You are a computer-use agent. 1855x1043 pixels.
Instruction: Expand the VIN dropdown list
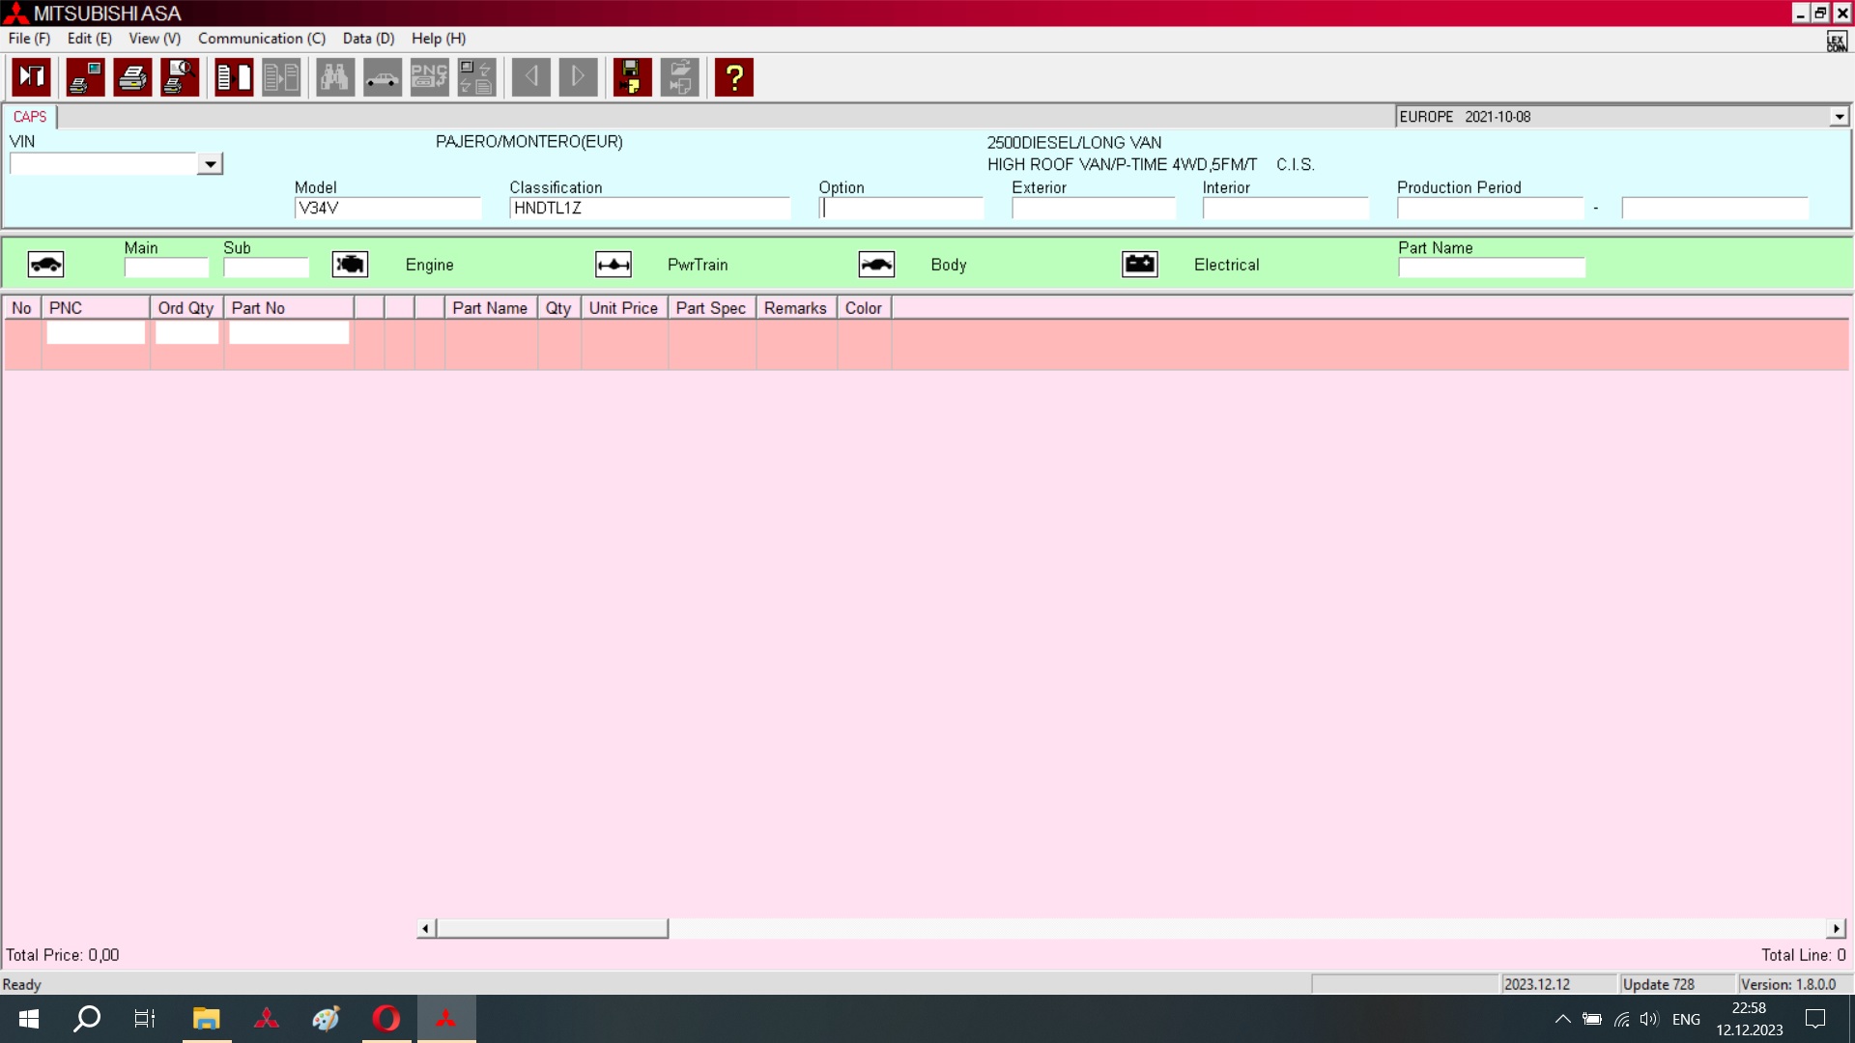click(210, 164)
